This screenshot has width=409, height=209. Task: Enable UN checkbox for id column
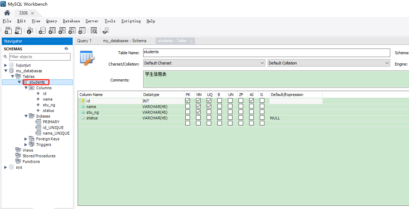(230, 100)
